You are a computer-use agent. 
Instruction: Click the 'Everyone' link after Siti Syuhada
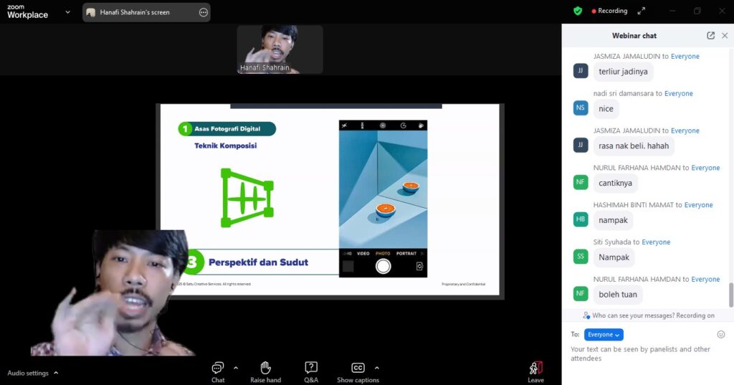pos(656,242)
